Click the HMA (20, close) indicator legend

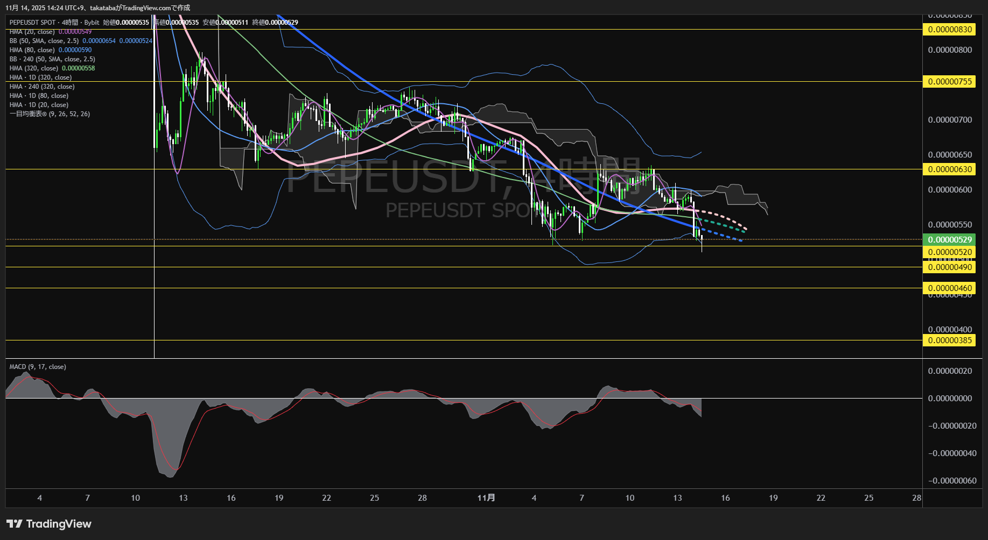(32, 32)
